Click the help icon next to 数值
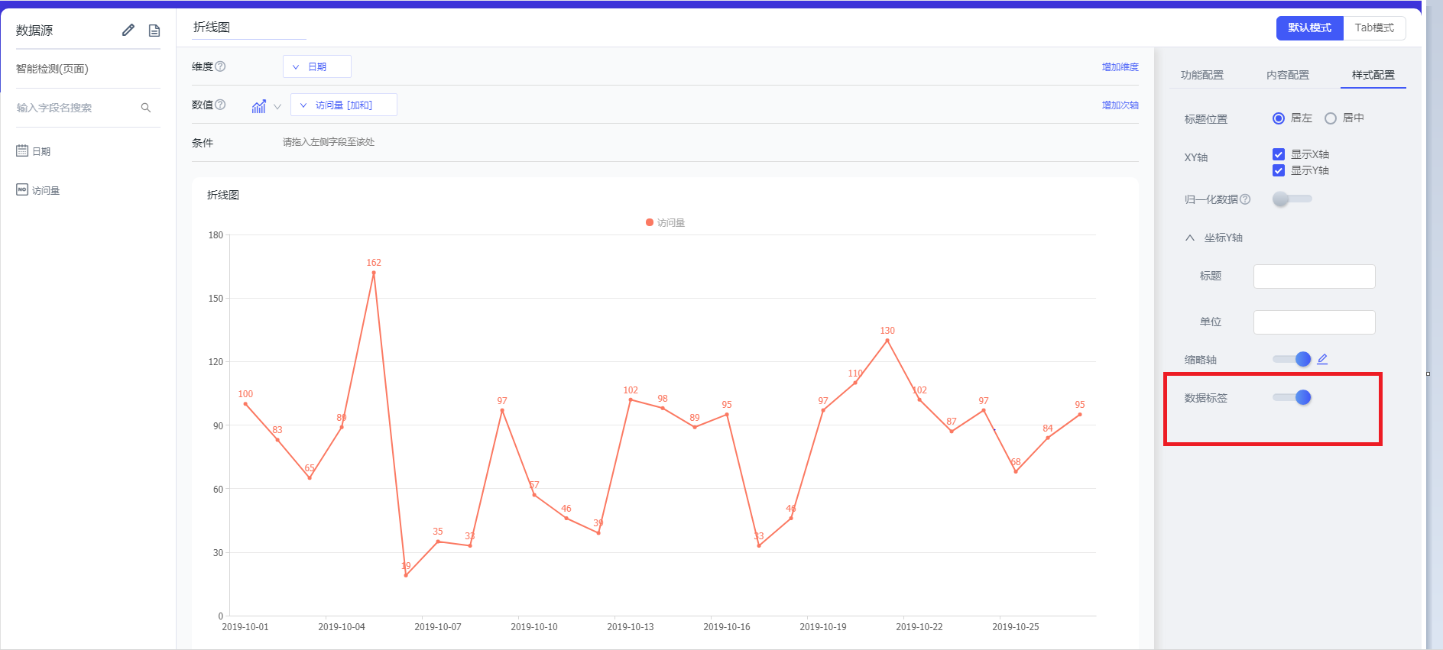This screenshot has width=1443, height=650. tap(220, 105)
